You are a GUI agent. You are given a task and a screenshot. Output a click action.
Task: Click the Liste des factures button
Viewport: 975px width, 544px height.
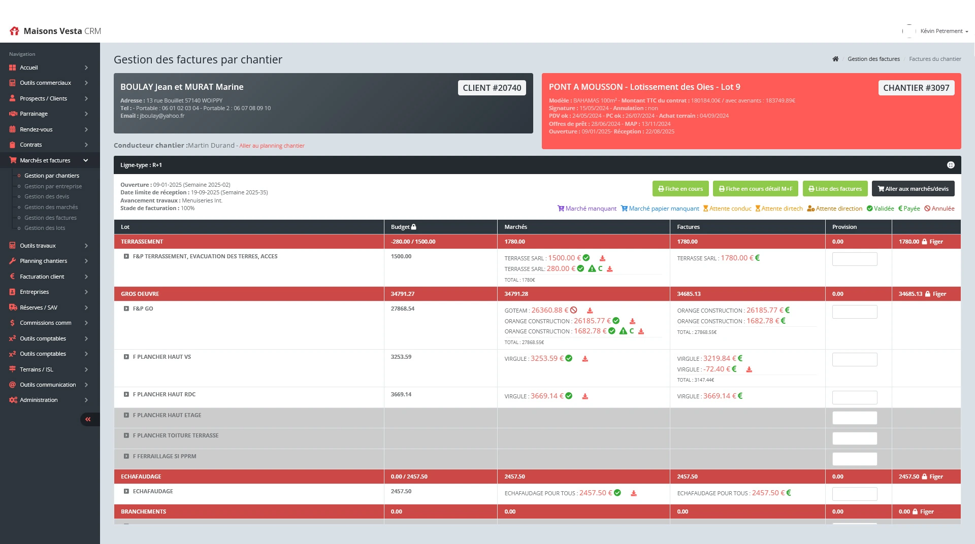(x=835, y=189)
